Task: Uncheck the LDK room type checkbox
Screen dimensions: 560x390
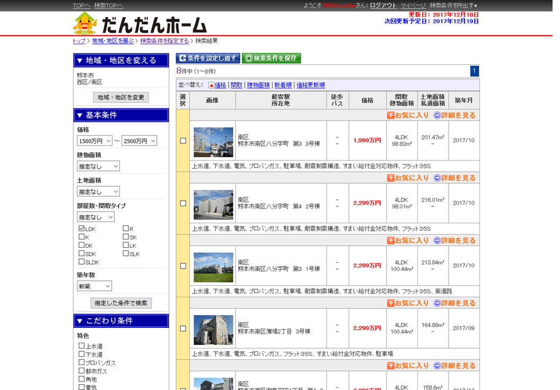Action: pyautogui.click(x=82, y=229)
